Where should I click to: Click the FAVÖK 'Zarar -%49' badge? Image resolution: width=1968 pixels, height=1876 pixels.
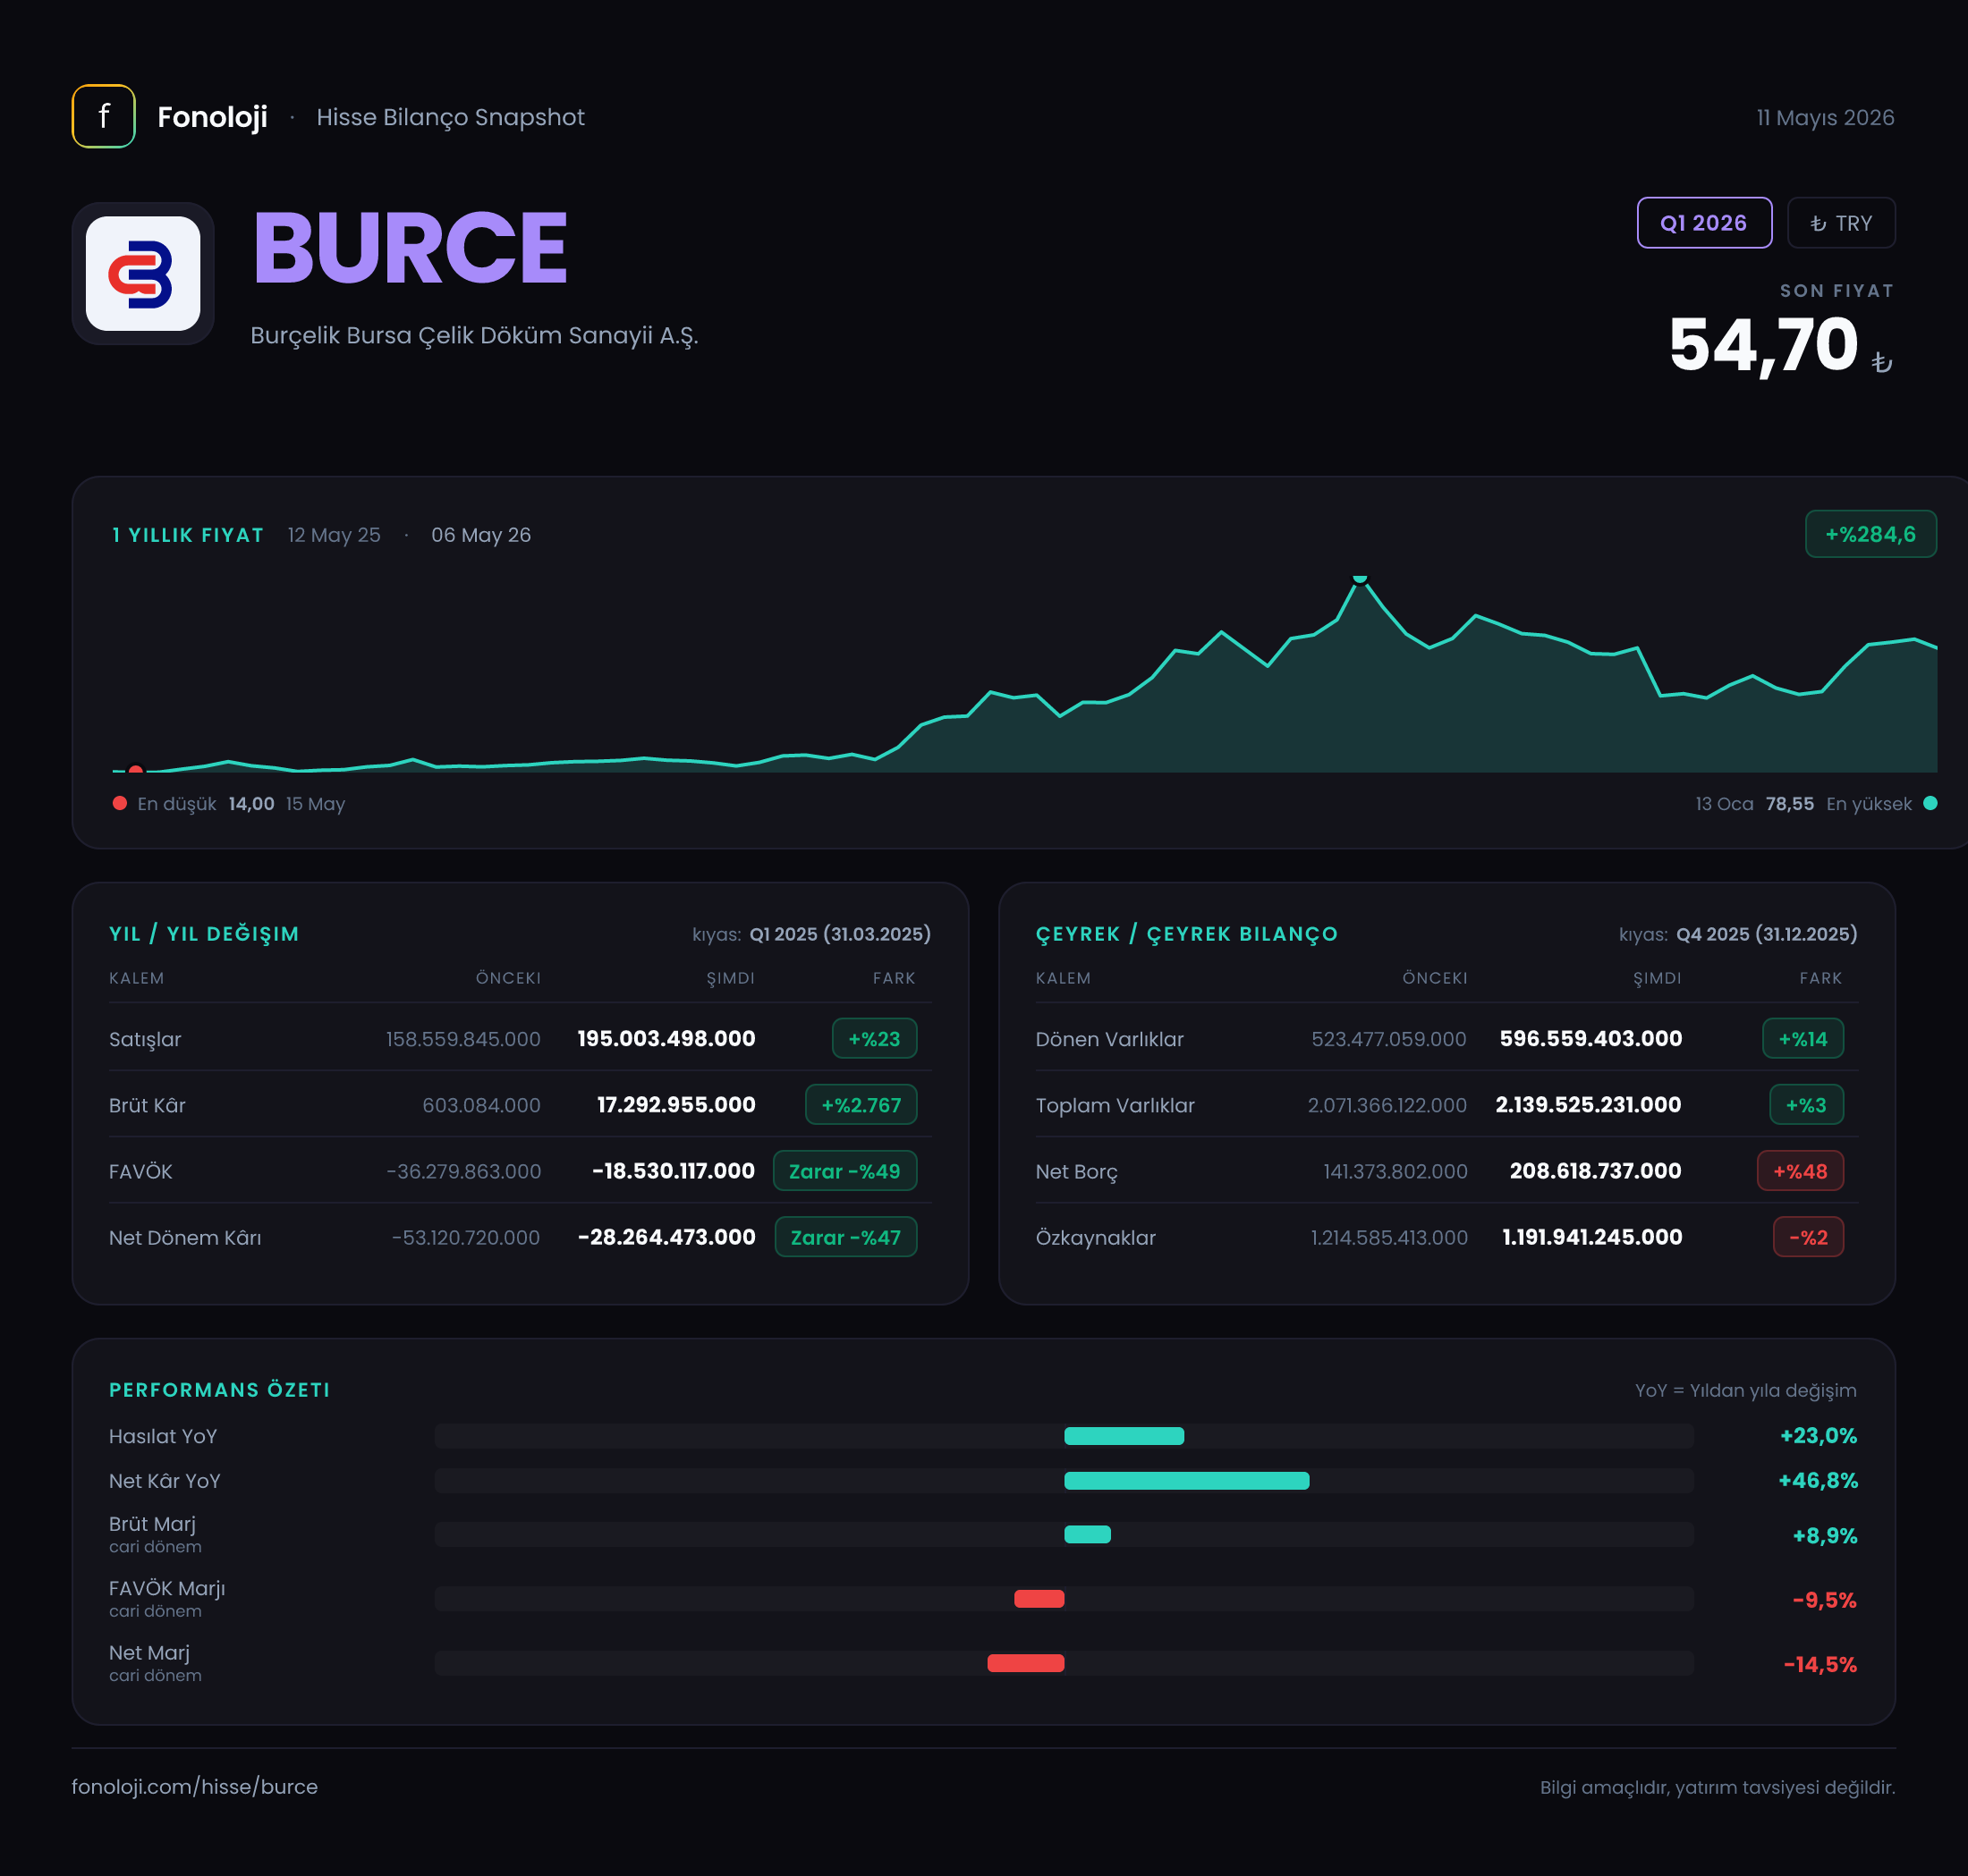[844, 1170]
